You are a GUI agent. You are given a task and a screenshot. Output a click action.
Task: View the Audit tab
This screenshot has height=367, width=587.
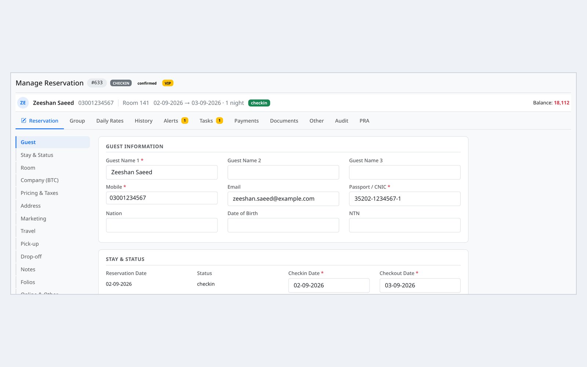[342, 121]
